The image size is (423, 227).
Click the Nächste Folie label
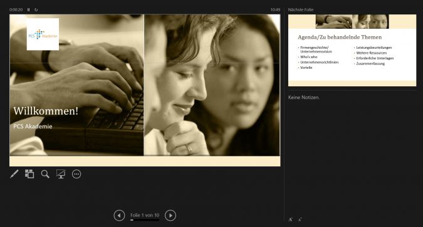tap(301, 10)
